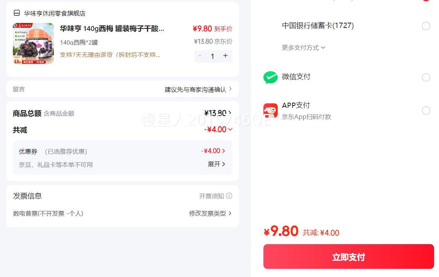Image resolution: width=439 pixels, height=277 pixels.
Task: Click 立即支付 pay now button
Action: (x=349, y=257)
